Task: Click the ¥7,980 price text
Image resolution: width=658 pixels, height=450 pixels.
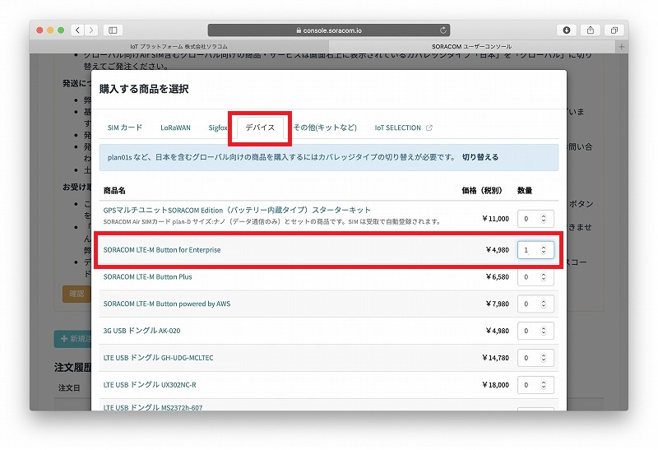Action: tap(498, 304)
